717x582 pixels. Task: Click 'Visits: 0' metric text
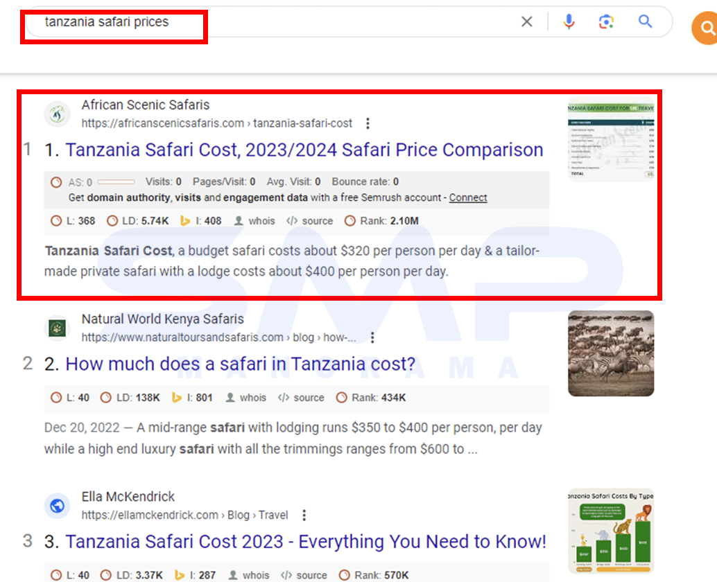point(163,182)
